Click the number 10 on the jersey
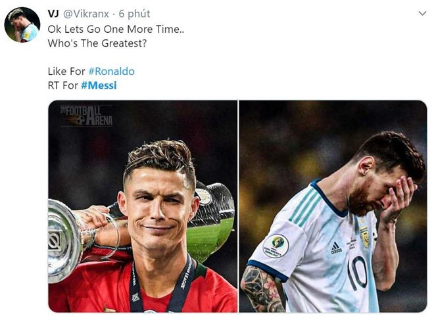The height and width of the screenshot is (320, 434). point(358,271)
